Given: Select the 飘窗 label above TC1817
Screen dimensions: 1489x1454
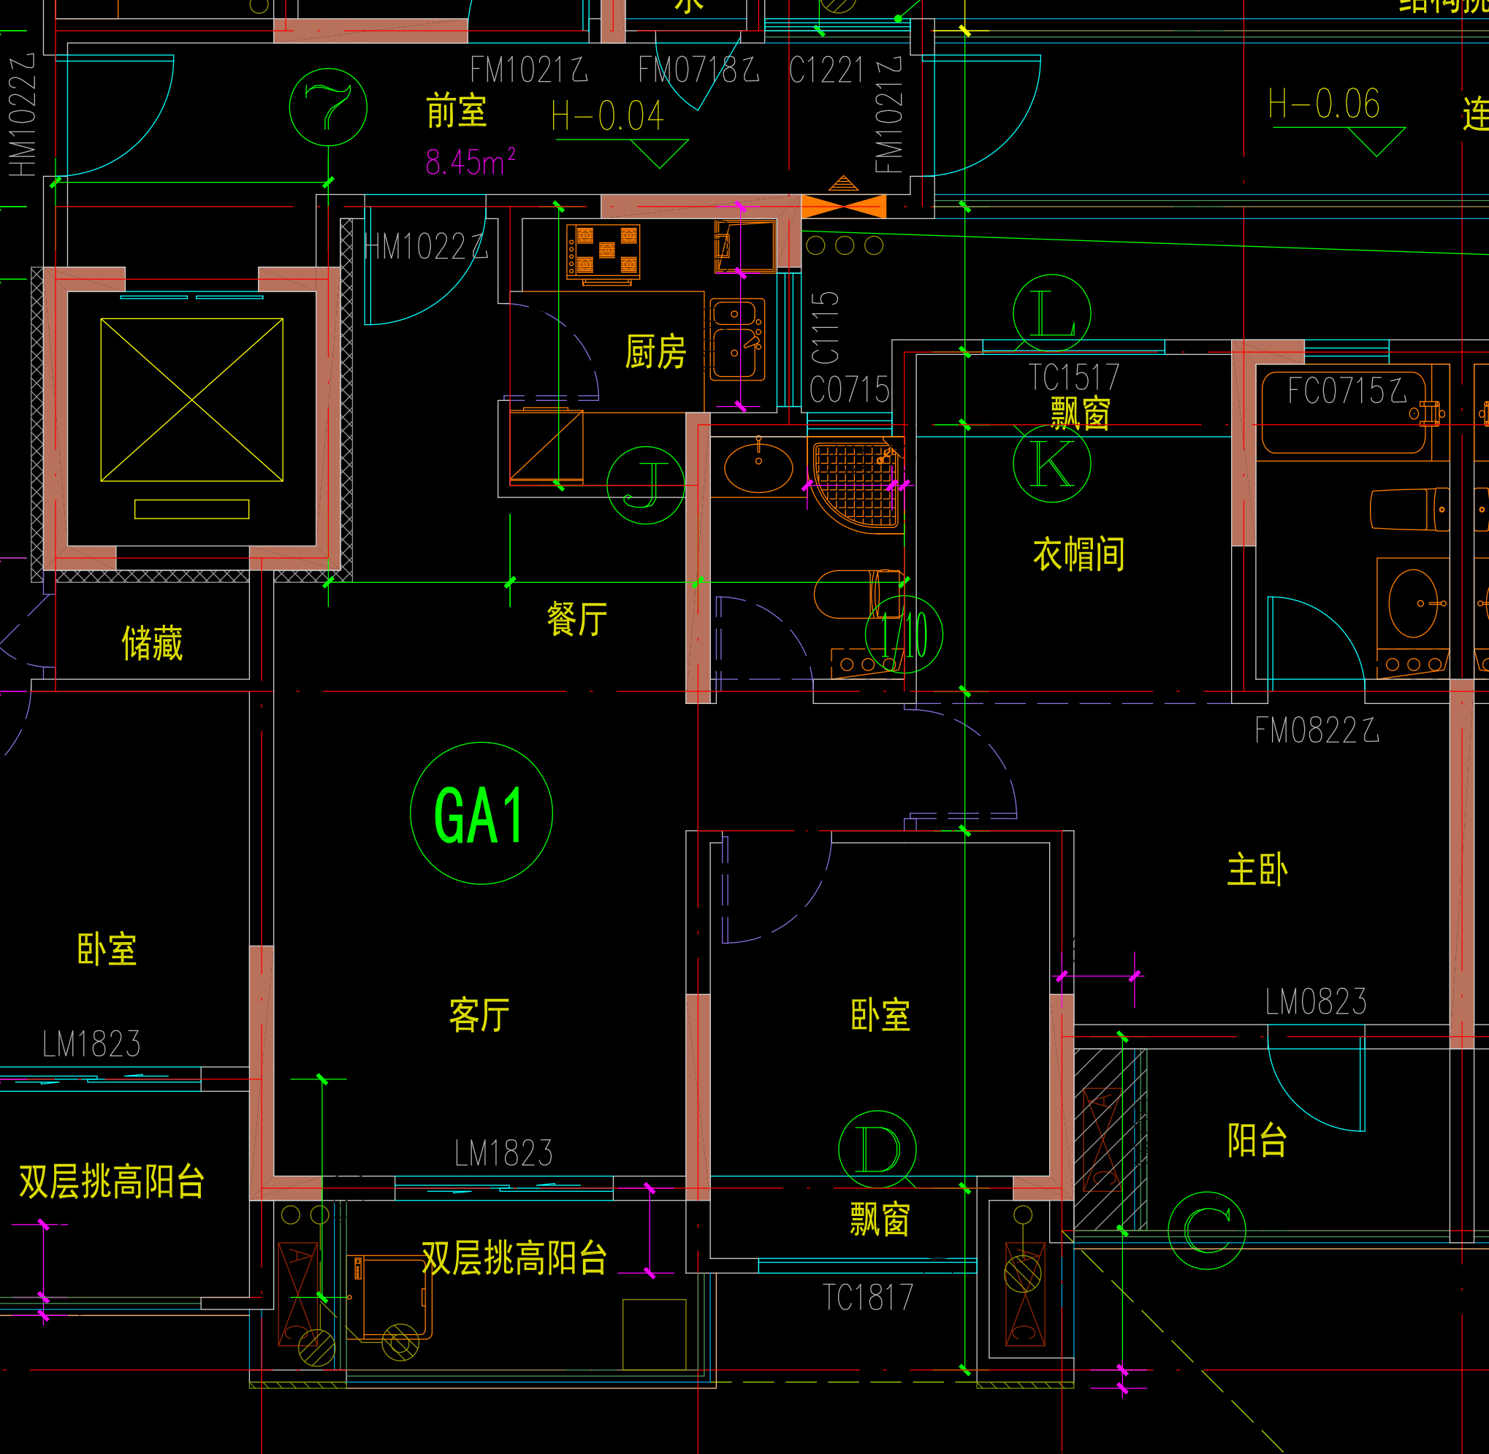Looking at the screenshot, I should [880, 1219].
